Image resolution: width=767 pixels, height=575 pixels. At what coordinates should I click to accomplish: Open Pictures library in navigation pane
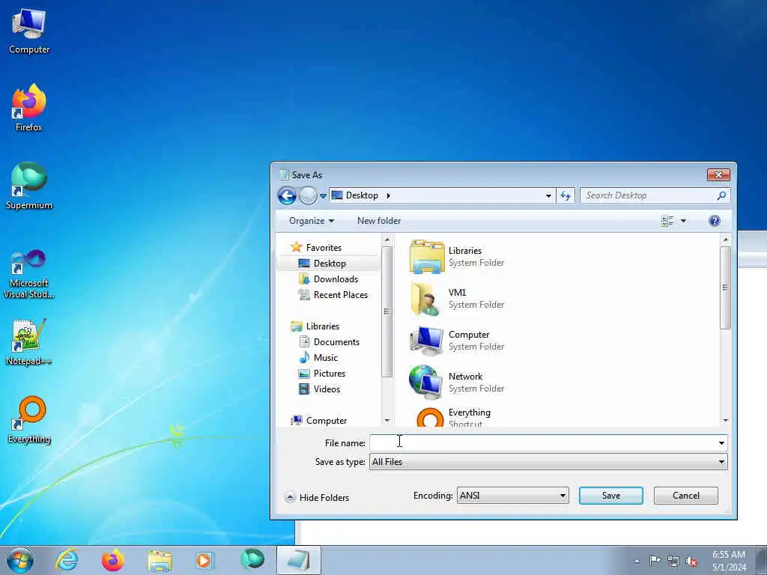[x=322, y=374]
